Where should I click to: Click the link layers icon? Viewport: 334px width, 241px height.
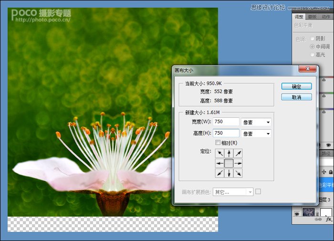click(x=318, y=219)
